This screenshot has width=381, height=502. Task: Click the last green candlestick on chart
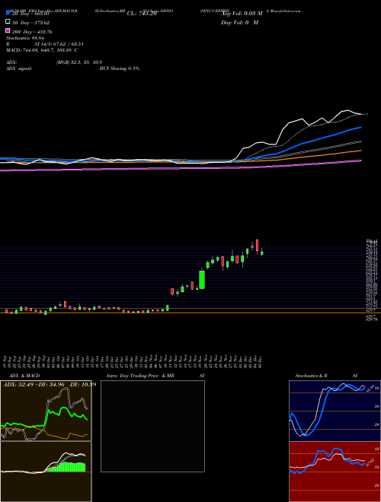click(x=261, y=253)
